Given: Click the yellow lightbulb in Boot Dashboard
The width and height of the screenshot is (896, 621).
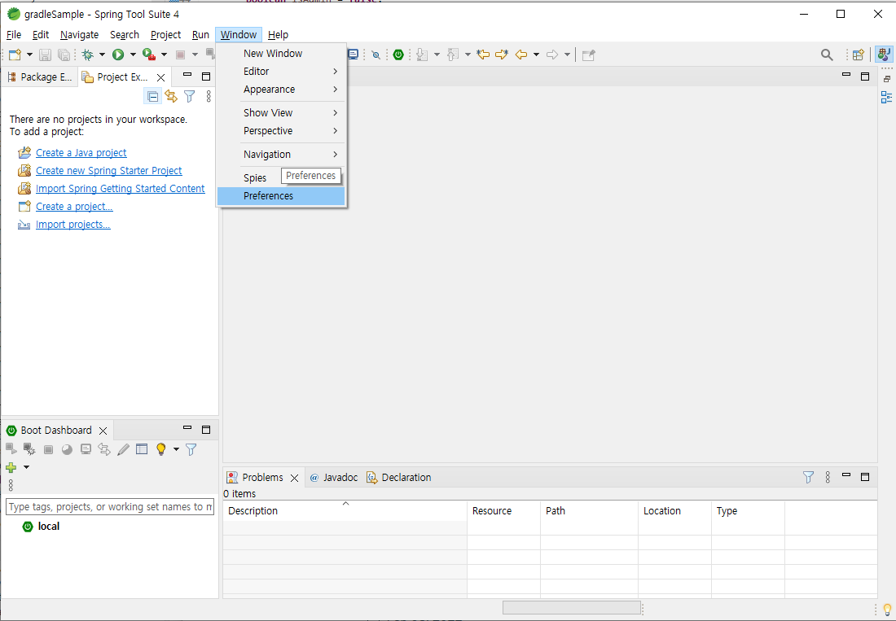Looking at the screenshot, I should tap(161, 449).
